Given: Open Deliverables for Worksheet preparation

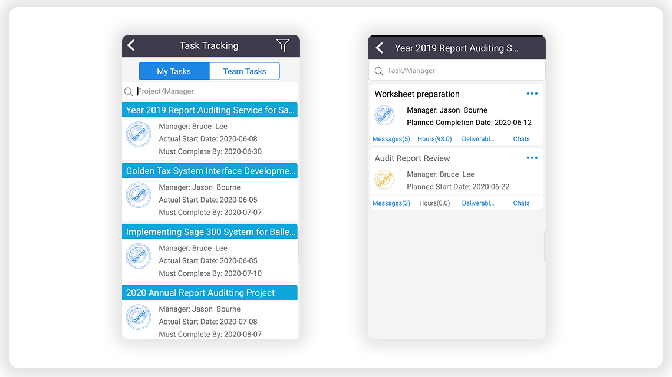Looking at the screenshot, I should click(x=478, y=139).
